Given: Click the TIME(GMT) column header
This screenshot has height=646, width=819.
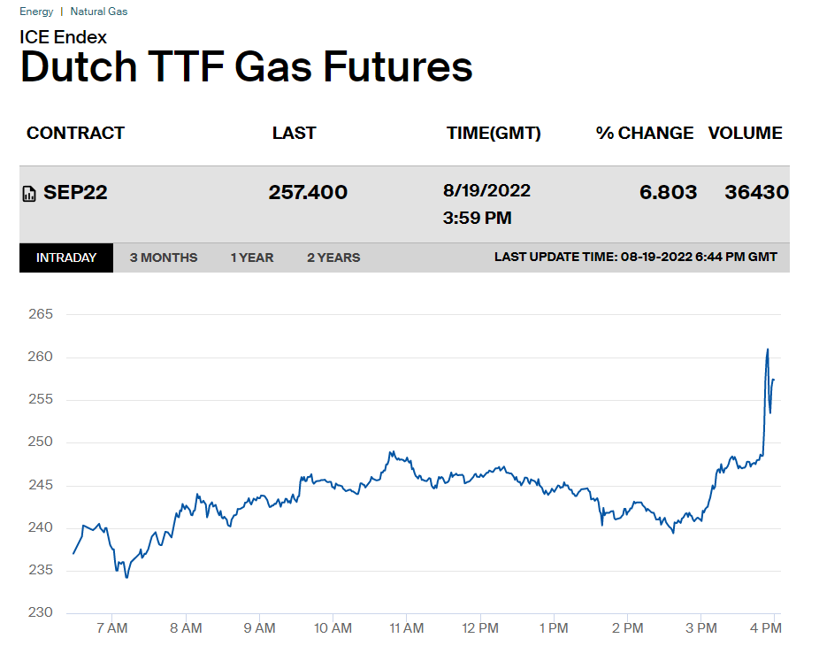Looking at the screenshot, I should pos(494,133).
